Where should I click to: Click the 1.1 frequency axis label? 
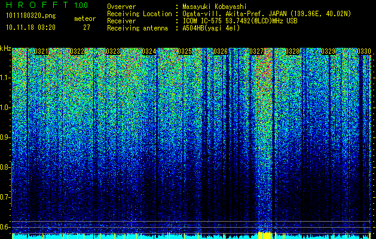(5, 78)
